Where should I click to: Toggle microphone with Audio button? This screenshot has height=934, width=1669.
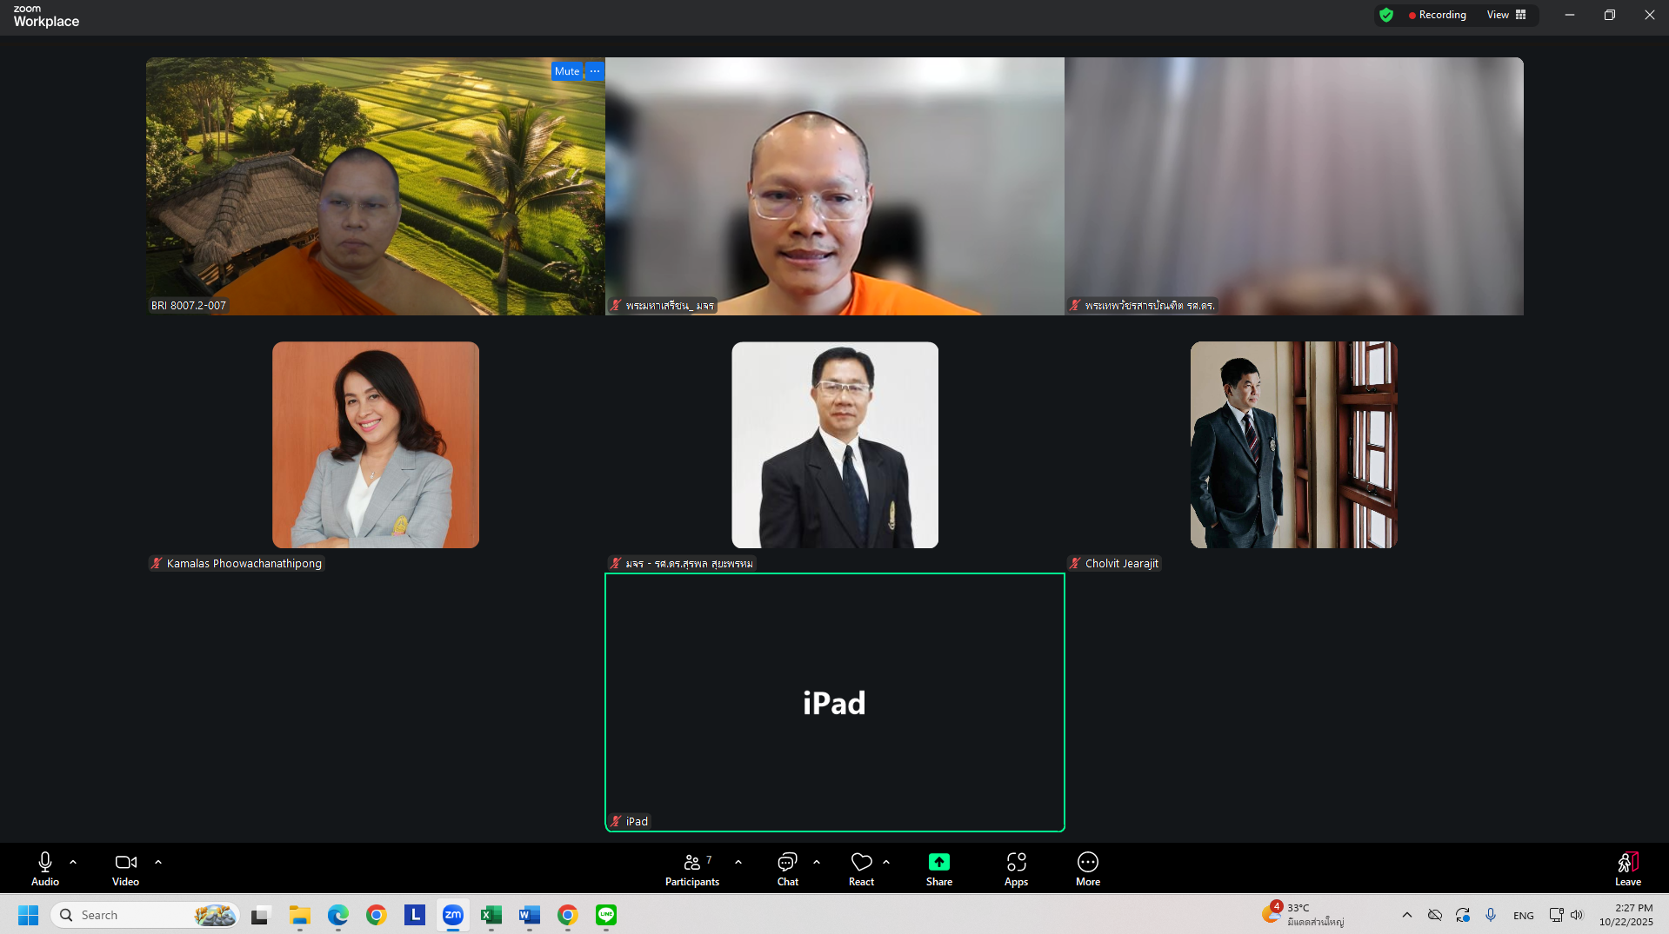tap(45, 869)
